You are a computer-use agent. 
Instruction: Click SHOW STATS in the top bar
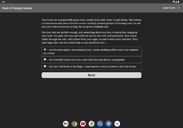click(x=169, y=8)
